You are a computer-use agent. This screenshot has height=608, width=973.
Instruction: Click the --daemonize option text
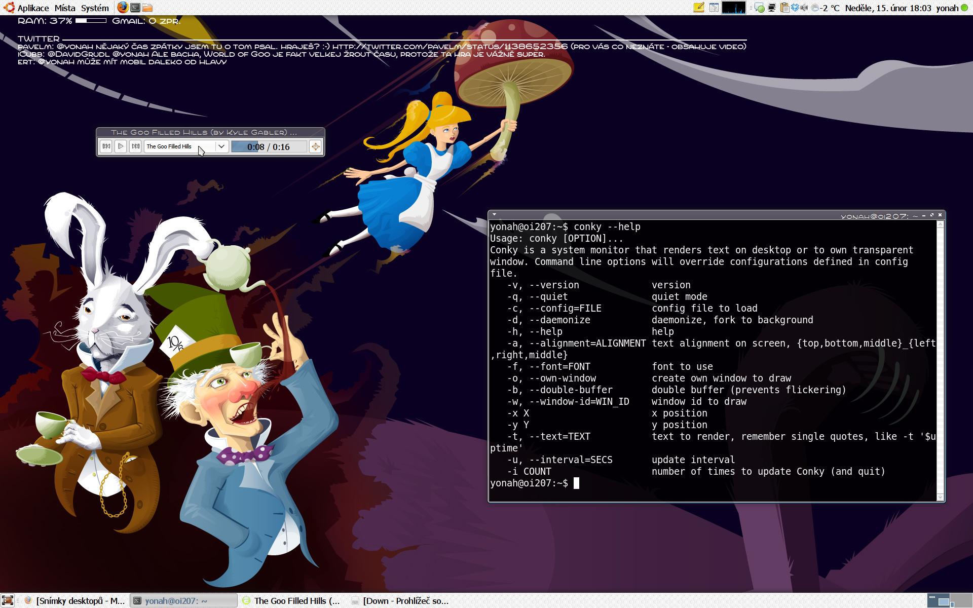[560, 320]
